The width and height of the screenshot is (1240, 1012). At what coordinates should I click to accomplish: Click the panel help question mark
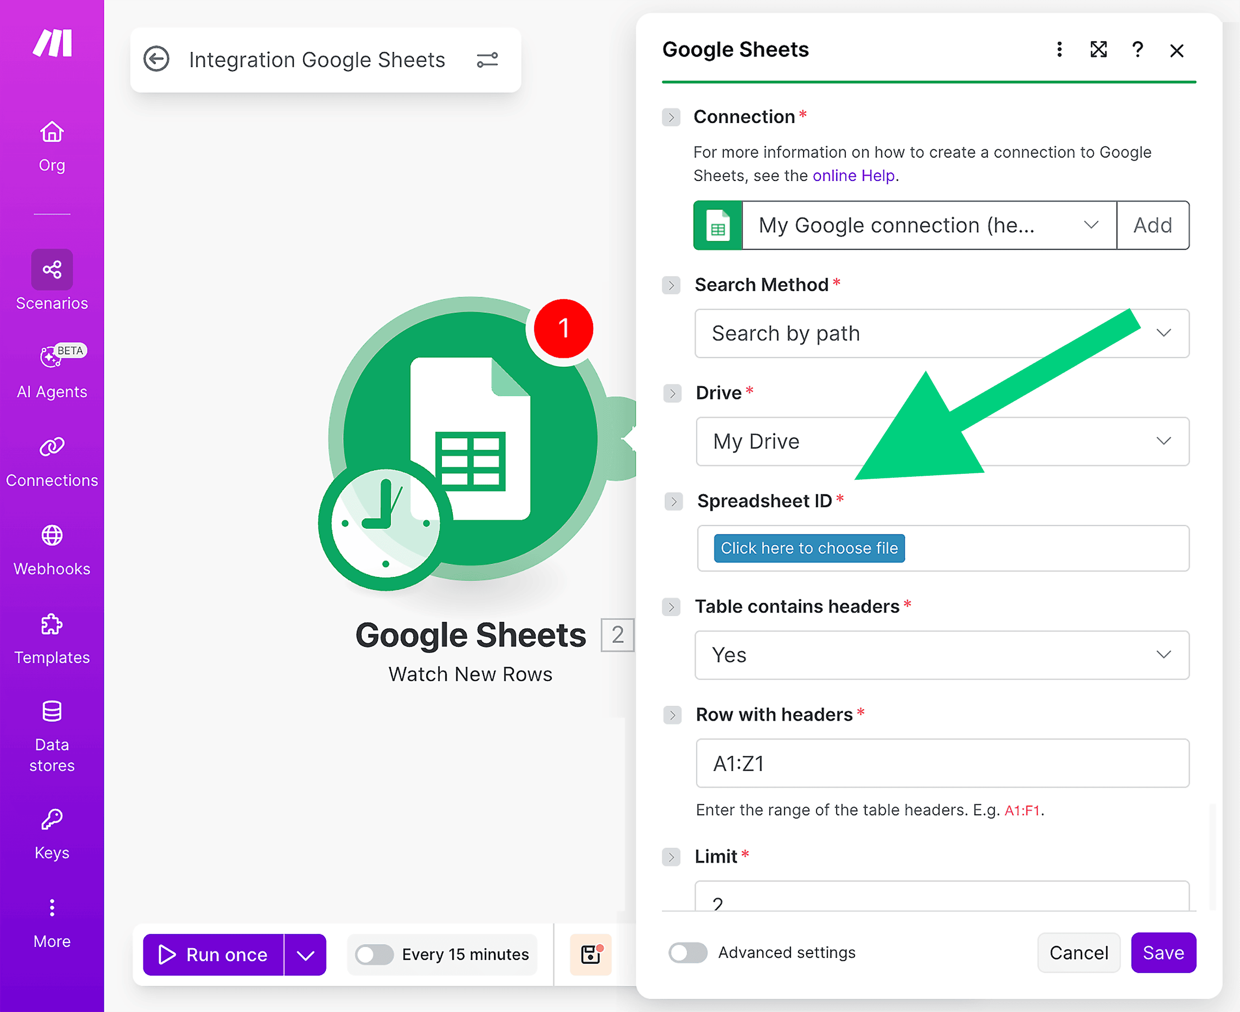(x=1137, y=50)
